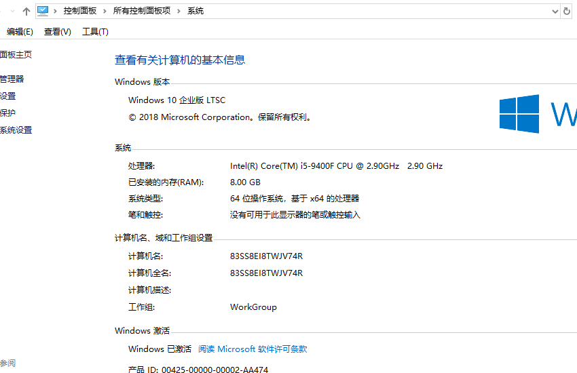Open advanced system settings (系统设置) link
Viewport: 577px width, 373px height.
coord(16,130)
